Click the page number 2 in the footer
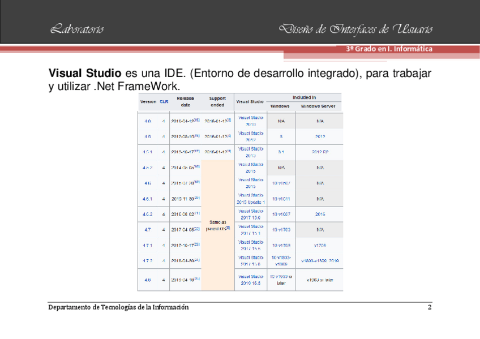The width and height of the screenshot is (480, 339). point(430,307)
